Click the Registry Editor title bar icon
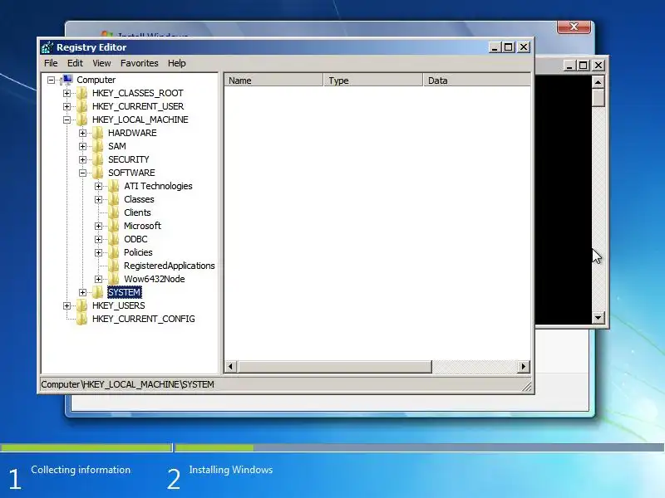The width and height of the screenshot is (665, 498). (x=47, y=47)
